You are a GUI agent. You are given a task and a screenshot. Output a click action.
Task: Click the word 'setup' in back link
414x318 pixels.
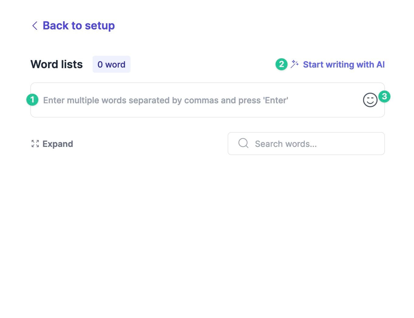(100, 26)
